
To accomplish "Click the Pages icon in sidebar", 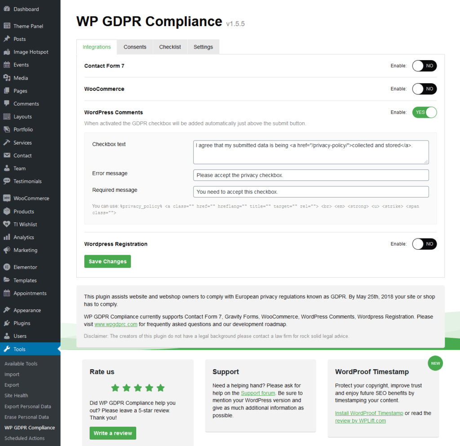I will [x=7, y=91].
